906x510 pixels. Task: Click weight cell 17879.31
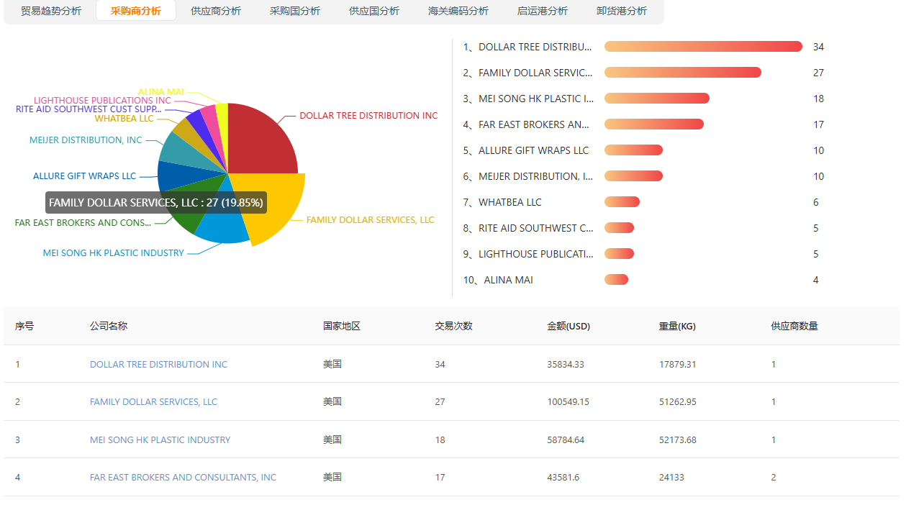678,365
